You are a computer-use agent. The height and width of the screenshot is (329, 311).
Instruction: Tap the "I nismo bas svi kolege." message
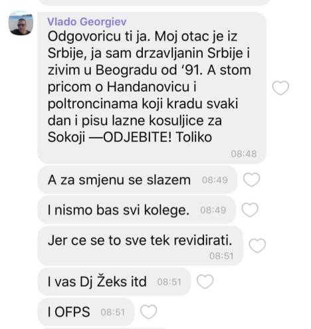point(136,210)
